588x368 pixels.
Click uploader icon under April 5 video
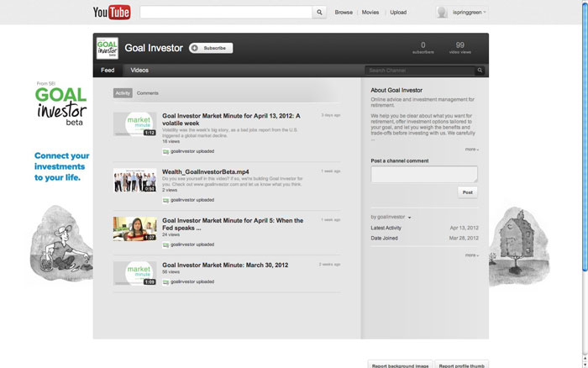pyautogui.click(x=165, y=245)
